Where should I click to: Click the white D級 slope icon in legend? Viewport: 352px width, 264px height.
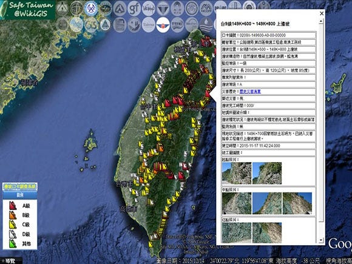[13, 234]
